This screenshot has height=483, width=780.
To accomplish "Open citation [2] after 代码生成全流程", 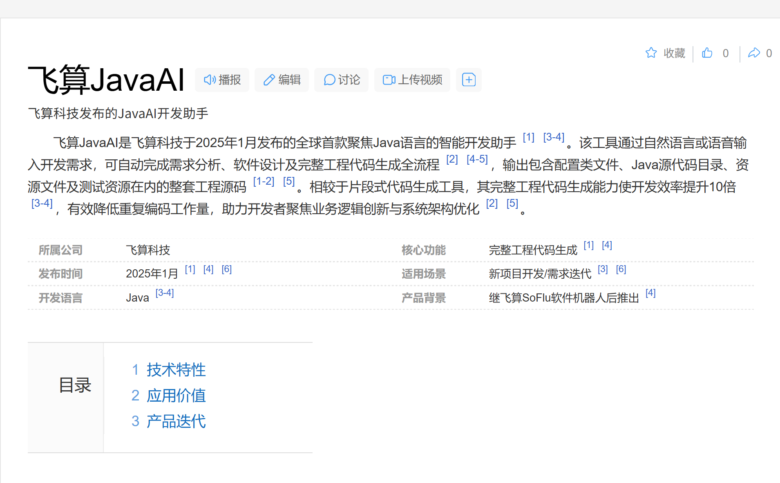I will pos(452,159).
